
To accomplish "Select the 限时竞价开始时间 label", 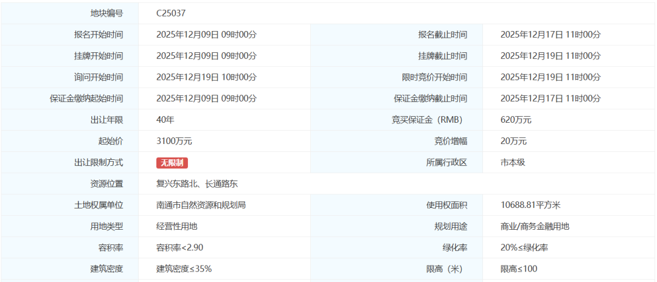I will (430, 77).
